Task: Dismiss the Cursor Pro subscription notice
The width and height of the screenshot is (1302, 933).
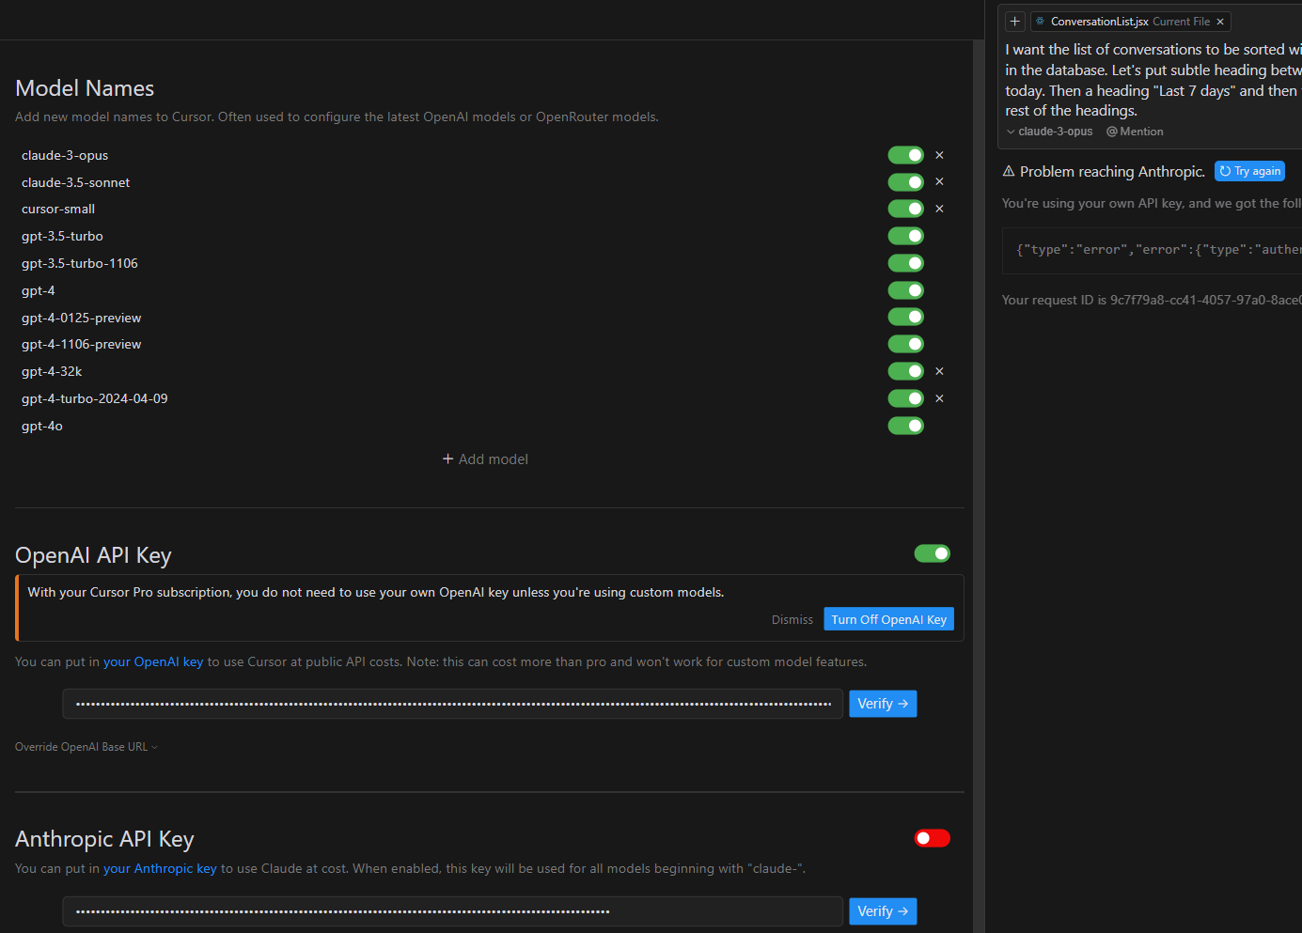Action: click(792, 620)
